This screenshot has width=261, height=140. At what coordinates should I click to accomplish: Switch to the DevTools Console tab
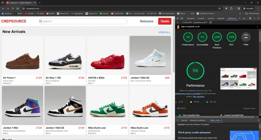[201, 18]
